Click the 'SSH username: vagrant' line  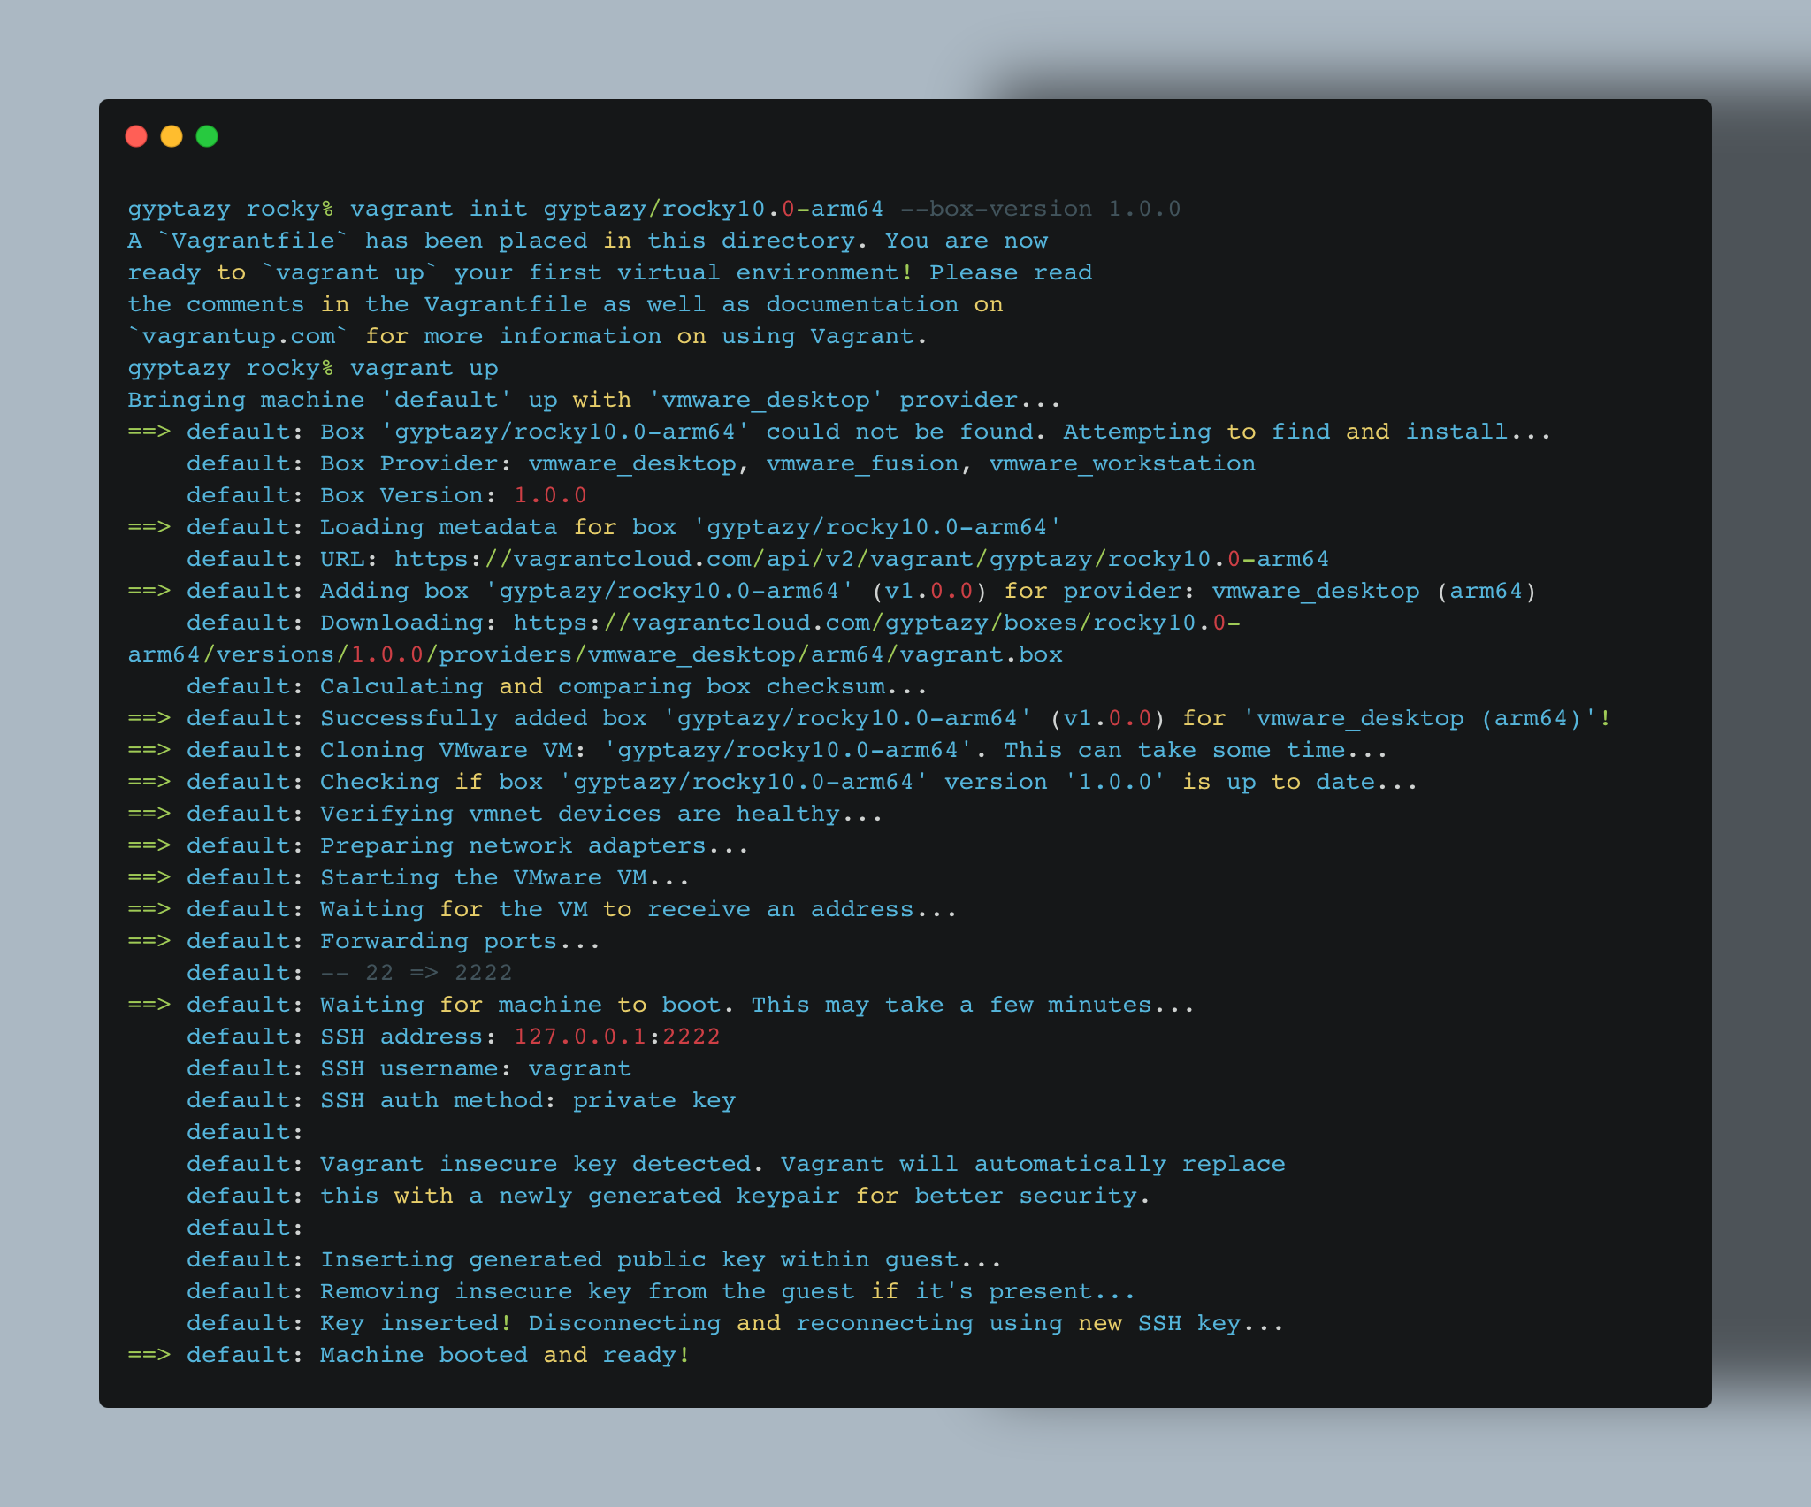tap(409, 1069)
